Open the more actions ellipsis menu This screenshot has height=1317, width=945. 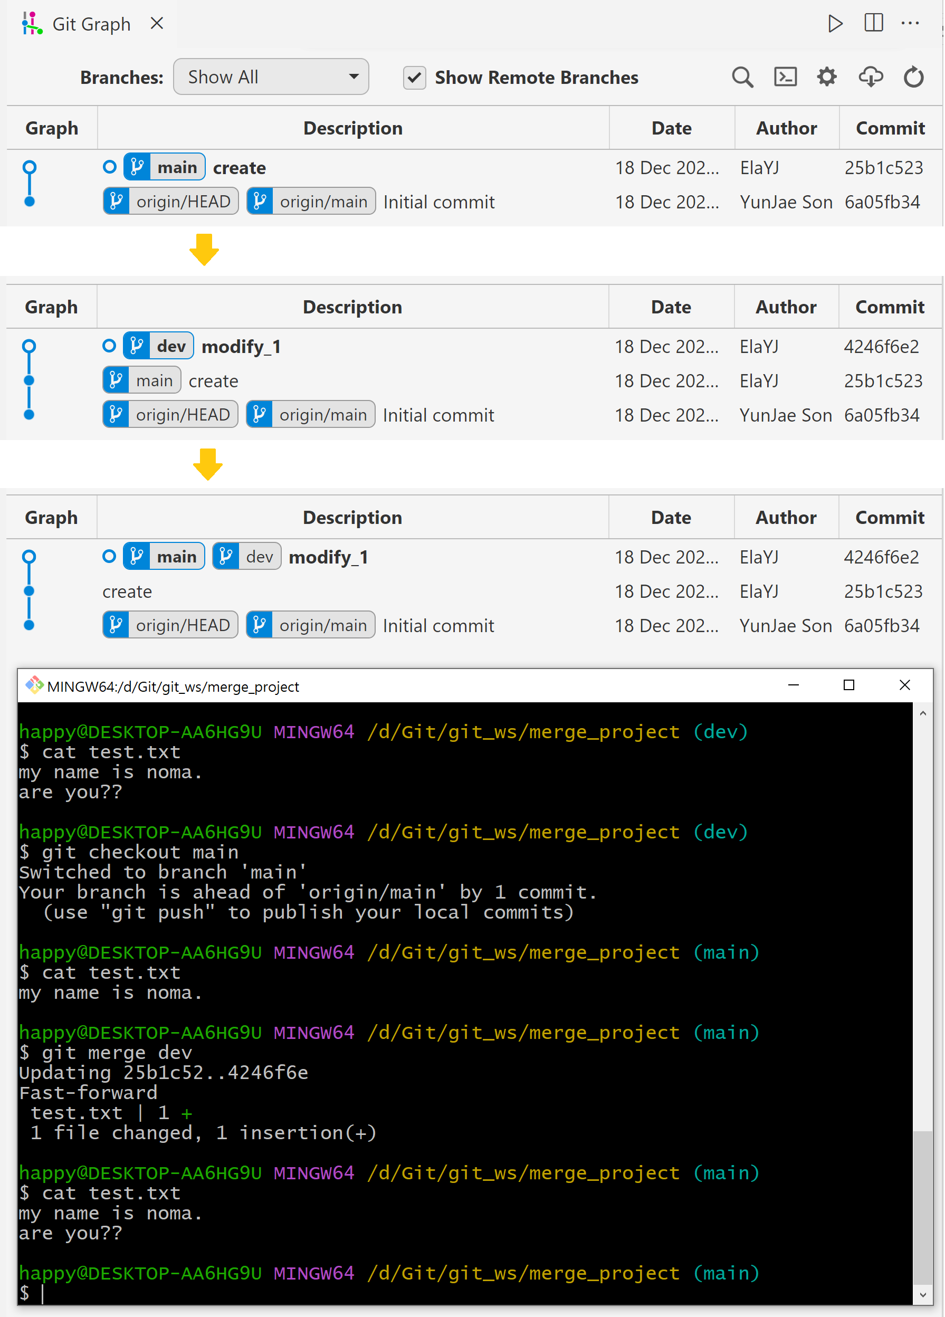910,23
